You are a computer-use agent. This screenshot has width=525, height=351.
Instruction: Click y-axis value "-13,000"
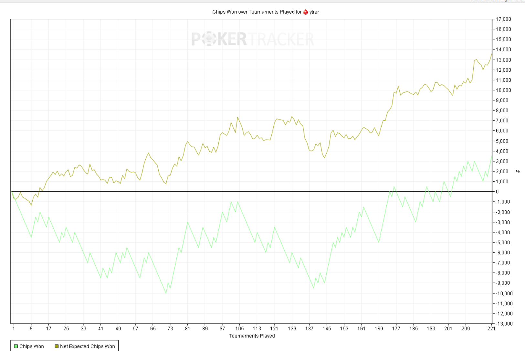(504, 324)
